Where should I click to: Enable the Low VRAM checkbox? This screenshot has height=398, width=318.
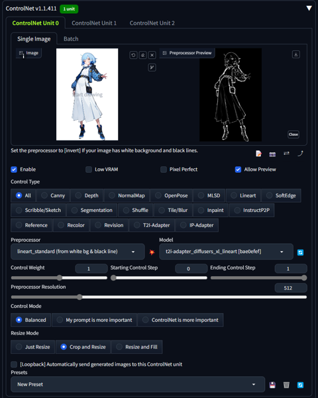89,170
